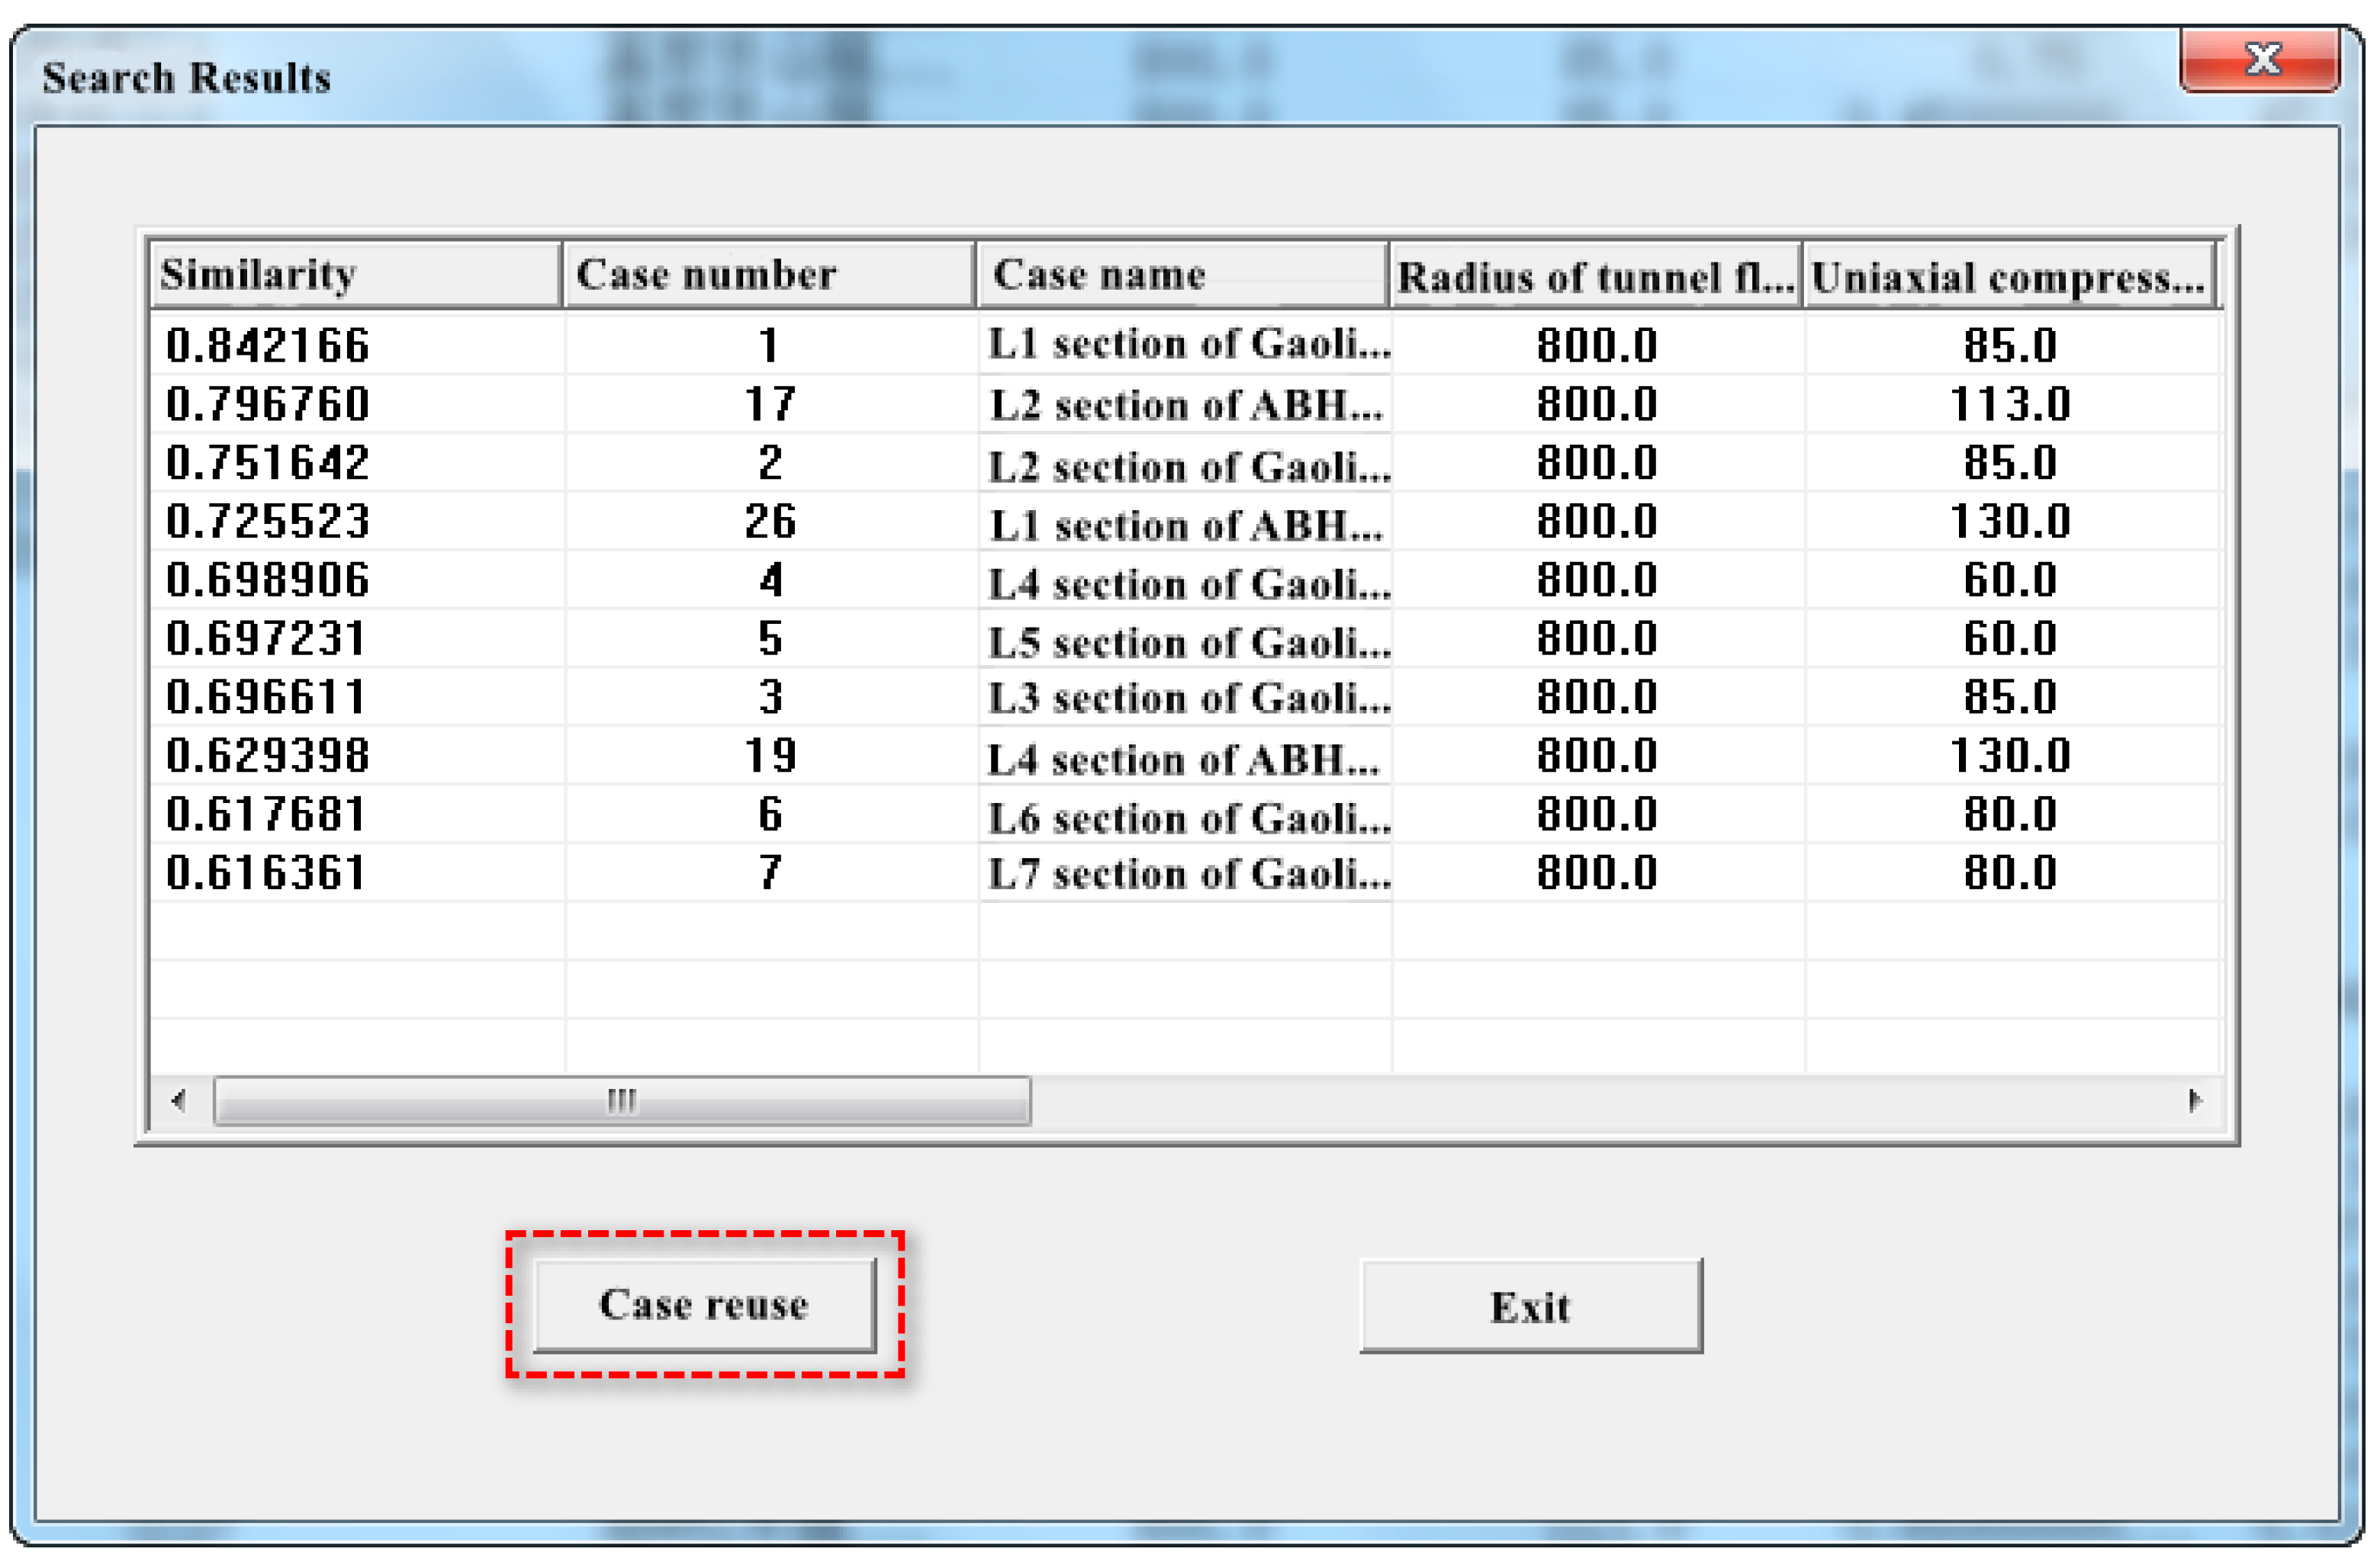Click the horizontal scrollbar thumb
Image resolution: width=2377 pixels, height=1568 pixels.
[621, 1101]
